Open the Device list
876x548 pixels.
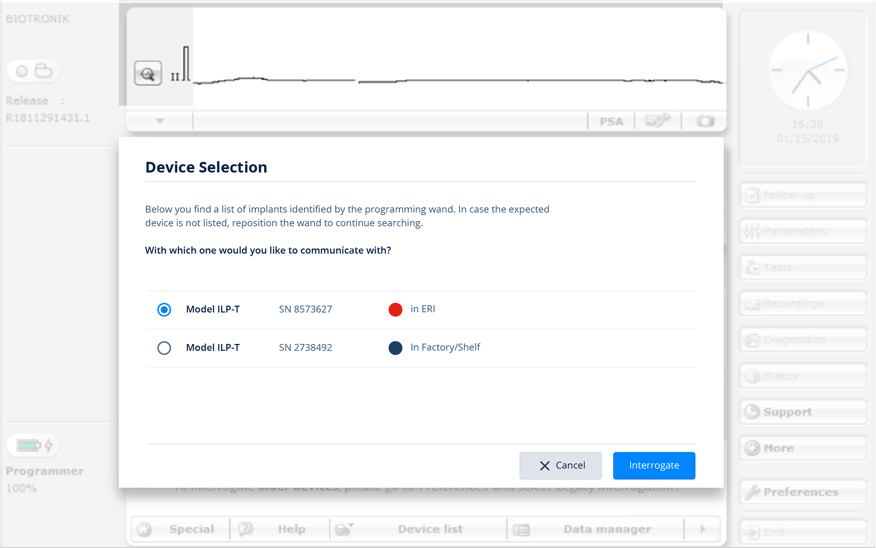[418, 529]
